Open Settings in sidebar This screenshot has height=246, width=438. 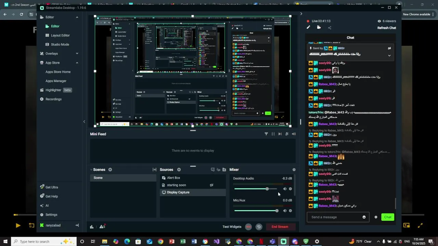48,215
